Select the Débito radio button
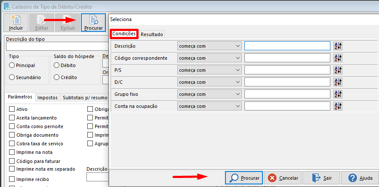The height and width of the screenshot is (187, 379). [56, 65]
